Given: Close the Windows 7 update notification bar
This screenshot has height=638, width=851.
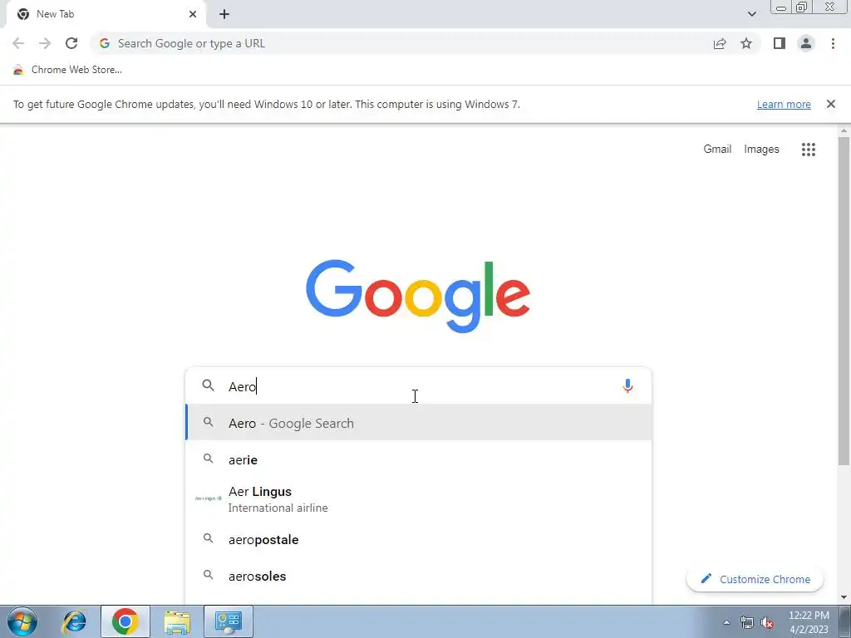Looking at the screenshot, I should coord(830,104).
